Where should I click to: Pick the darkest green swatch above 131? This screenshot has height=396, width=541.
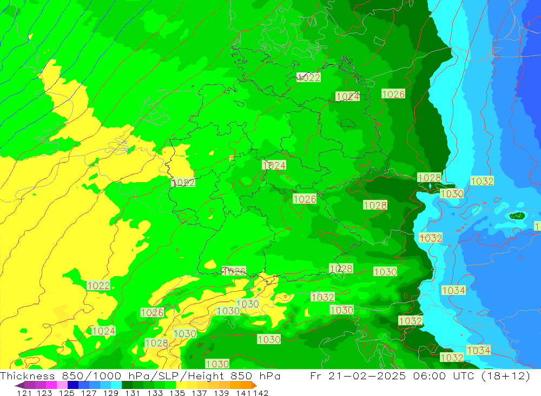(127, 385)
